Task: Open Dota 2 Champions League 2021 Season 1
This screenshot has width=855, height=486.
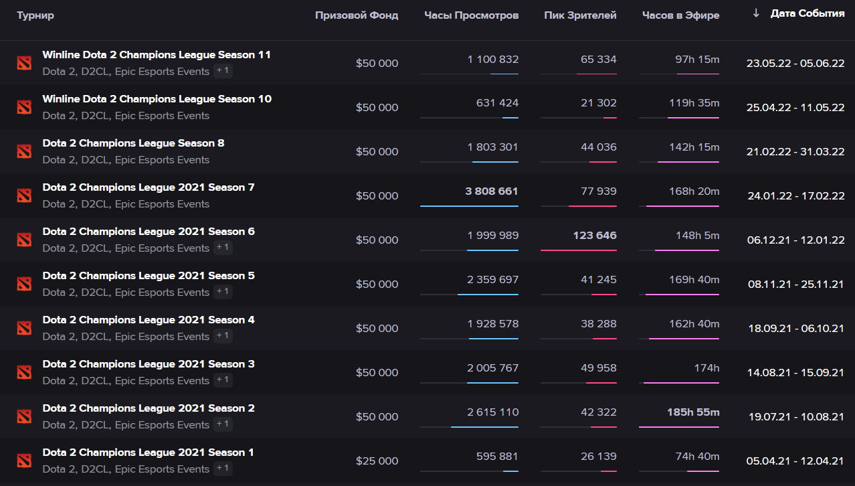Action: pyautogui.click(x=149, y=453)
